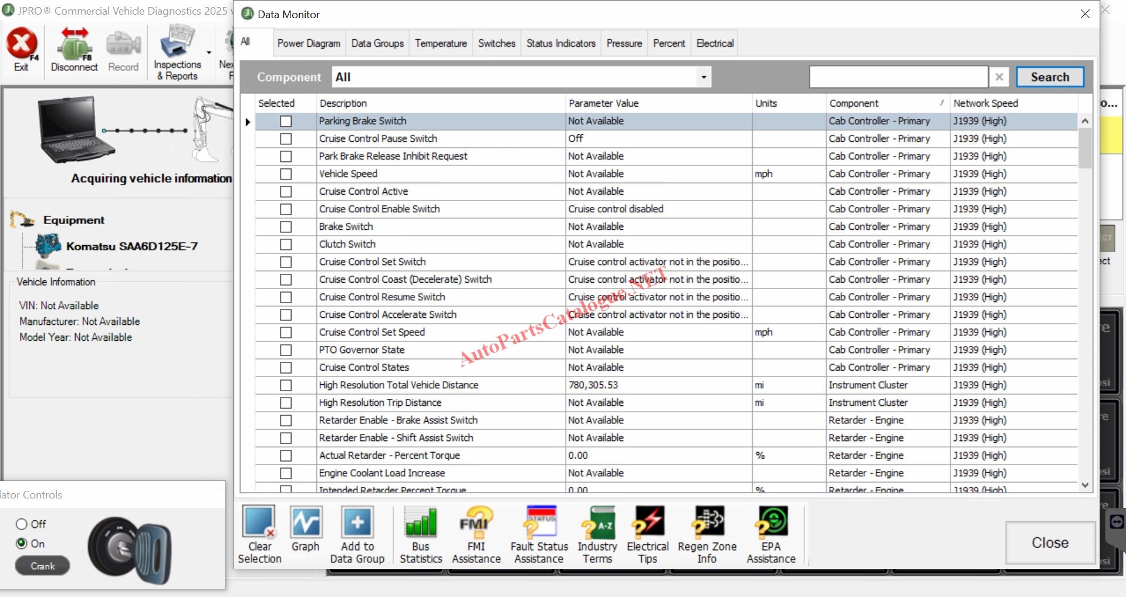Click the Bus Statistics icon
Viewport: 1126px width, 597px height.
pyautogui.click(x=421, y=523)
